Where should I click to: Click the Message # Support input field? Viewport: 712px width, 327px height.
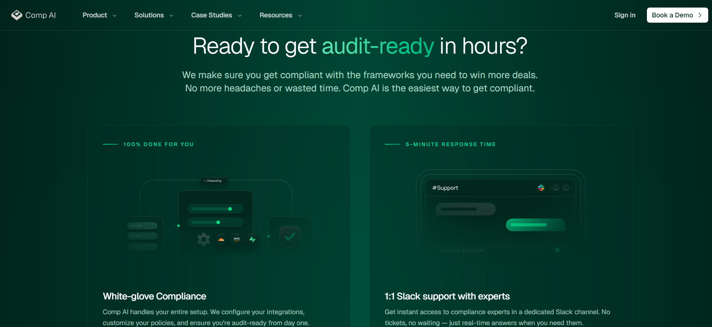click(500, 250)
